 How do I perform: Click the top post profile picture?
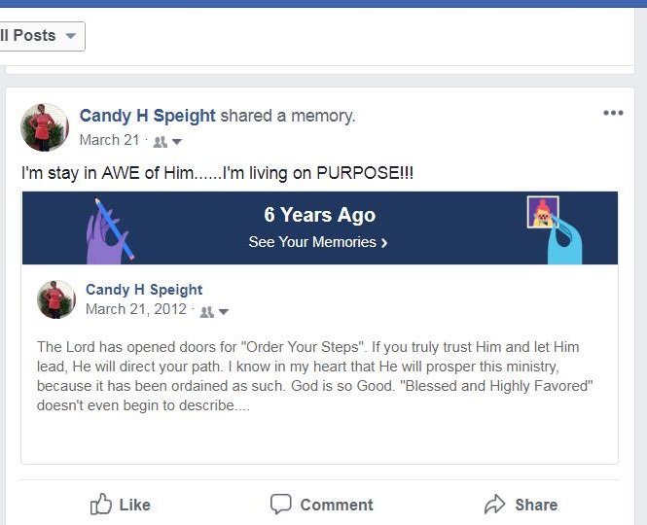tap(45, 127)
